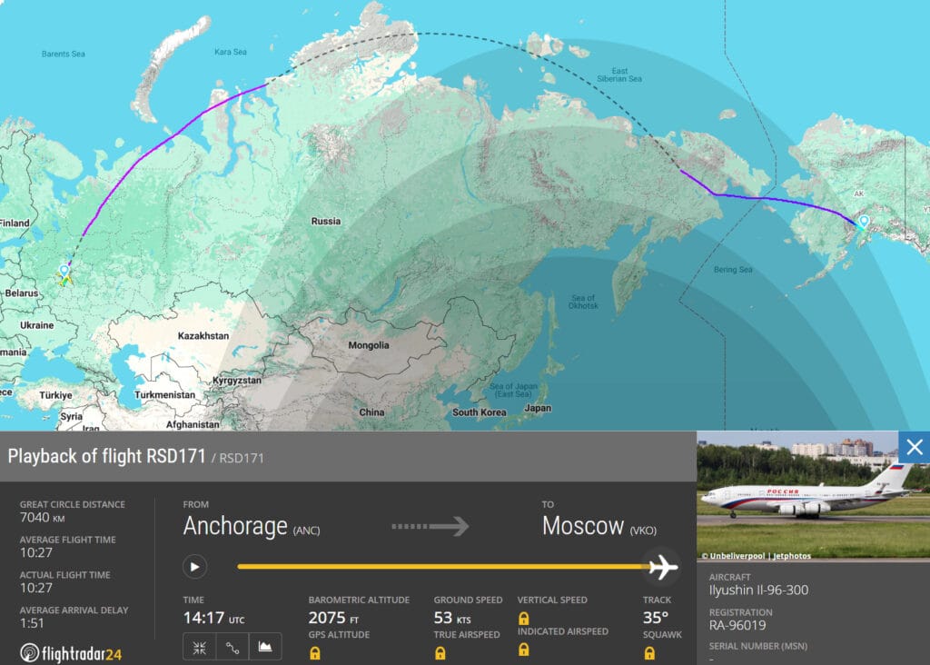Click the Ilyushin Il-96 aircraft photo
This screenshot has width=930, height=665.
click(x=812, y=495)
